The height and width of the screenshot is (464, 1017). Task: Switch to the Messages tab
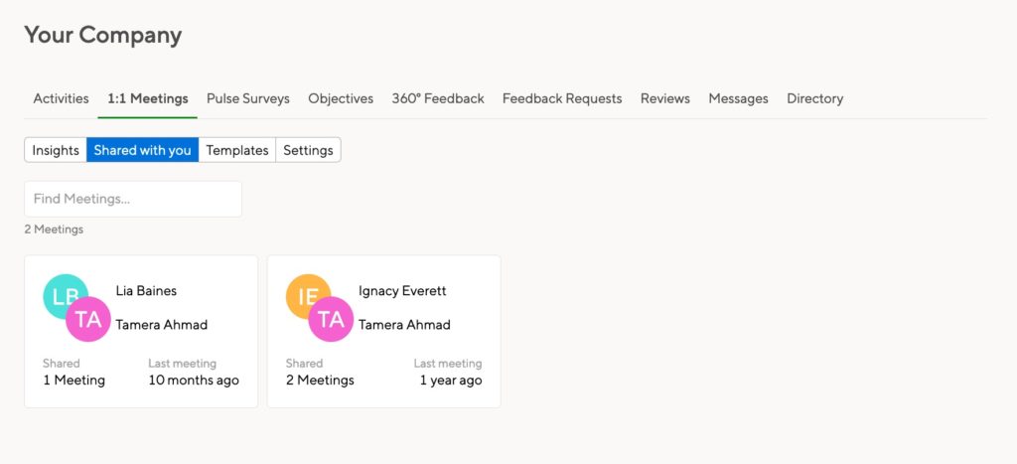[738, 98]
